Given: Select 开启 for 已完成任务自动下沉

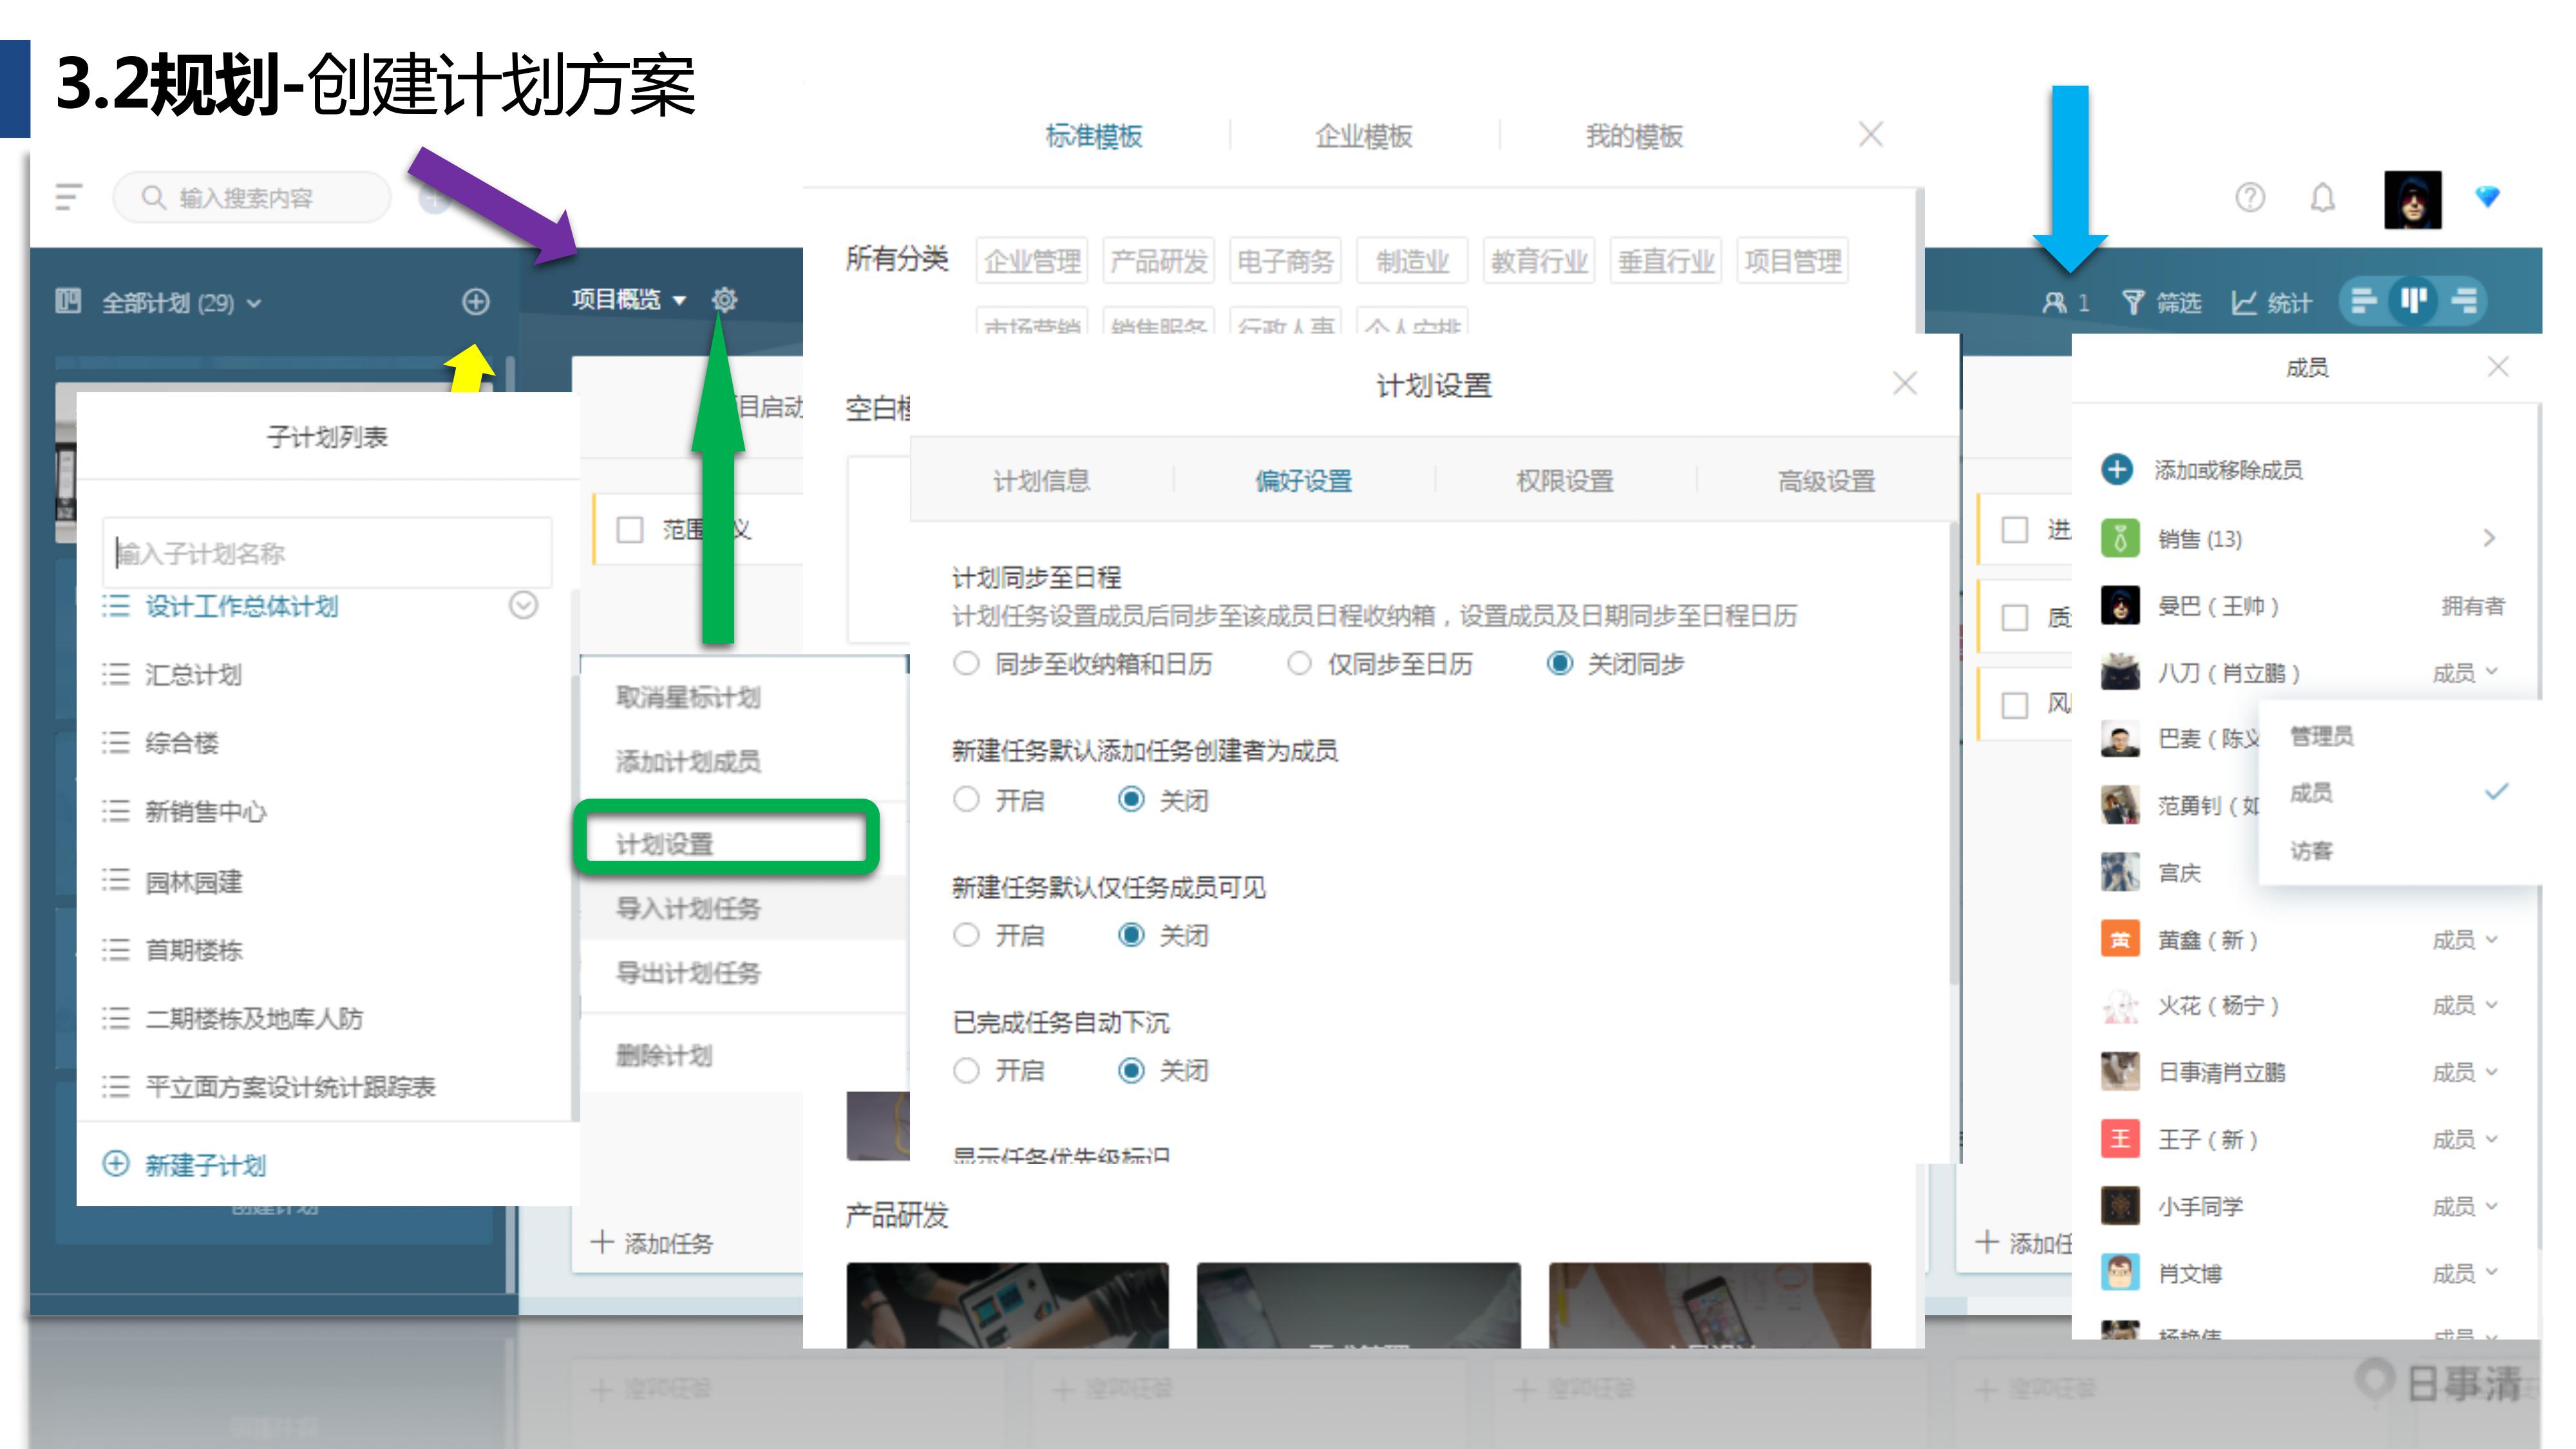Looking at the screenshot, I should pyautogui.click(x=966, y=1070).
